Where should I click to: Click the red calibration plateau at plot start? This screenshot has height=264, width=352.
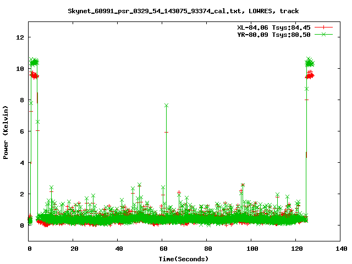[x=35, y=75]
